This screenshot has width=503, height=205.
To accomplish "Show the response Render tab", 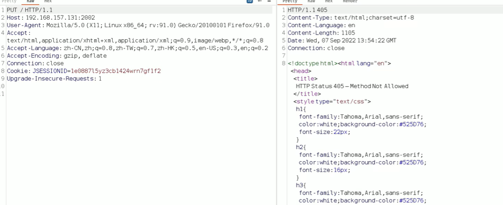I will pos(350,1).
